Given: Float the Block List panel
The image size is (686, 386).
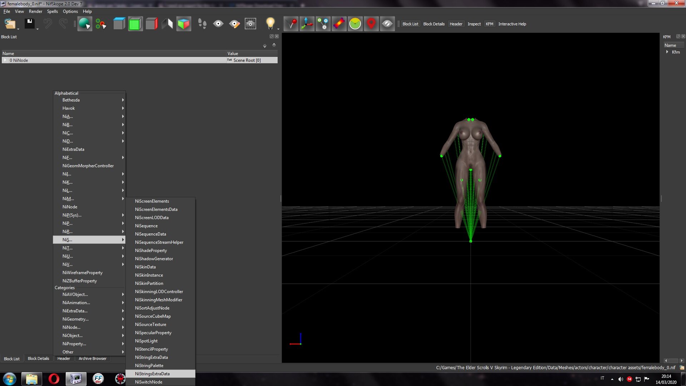Looking at the screenshot, I should [272, 36].
